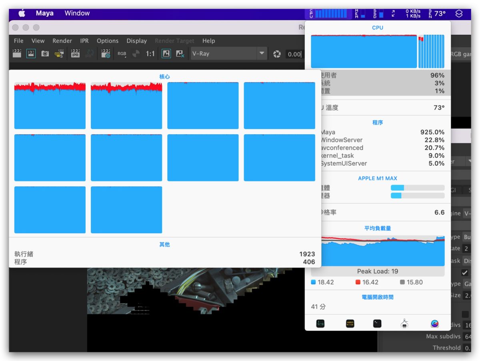
Task: Open the Help menu in Render View
Action: tap(208, 41)
